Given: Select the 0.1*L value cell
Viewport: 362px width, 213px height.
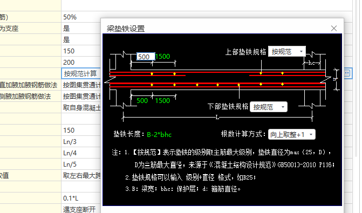Looking at the screenshot, I should 81,198.
